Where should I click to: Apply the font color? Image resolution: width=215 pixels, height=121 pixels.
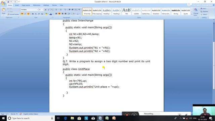(51, 14)
